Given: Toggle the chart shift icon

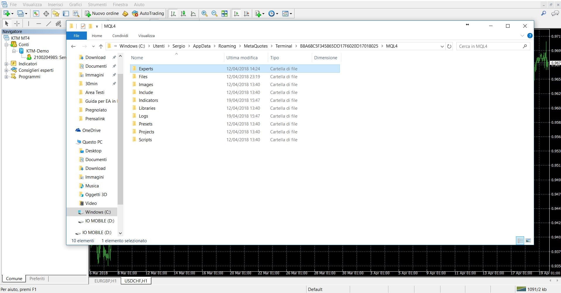Looking at the screenshot, I should tap(247, 13).
